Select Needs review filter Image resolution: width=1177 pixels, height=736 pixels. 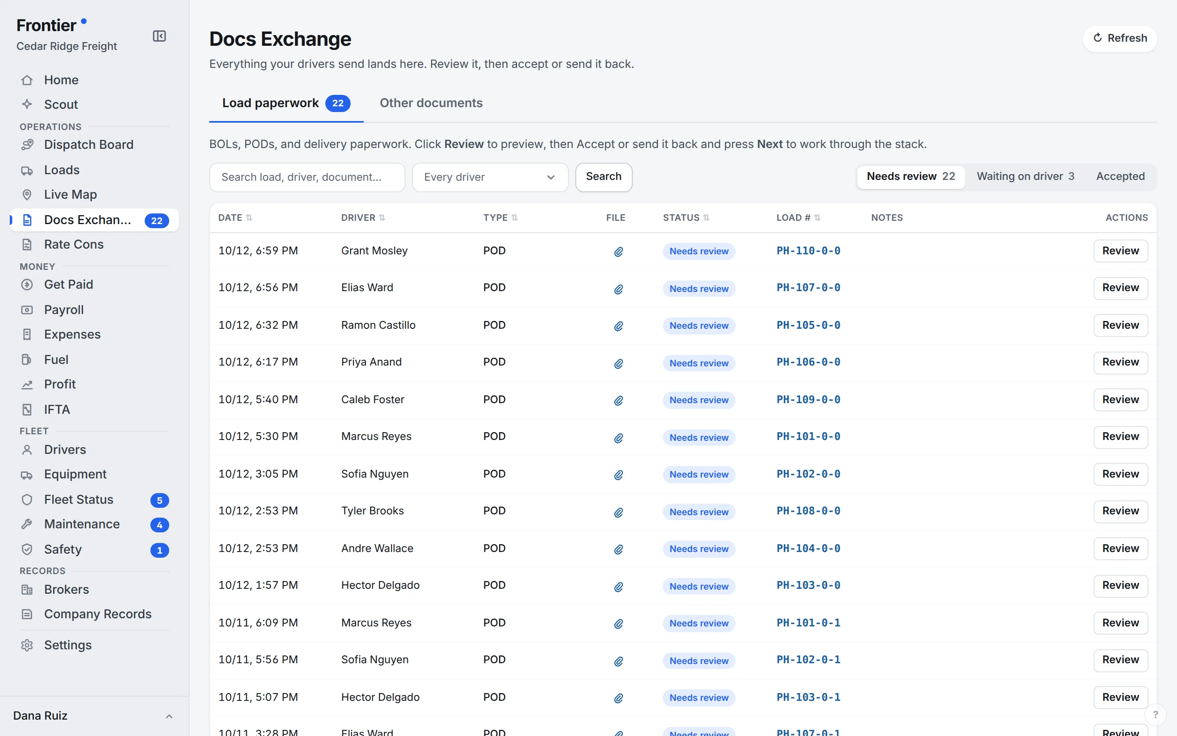(911, 176)
